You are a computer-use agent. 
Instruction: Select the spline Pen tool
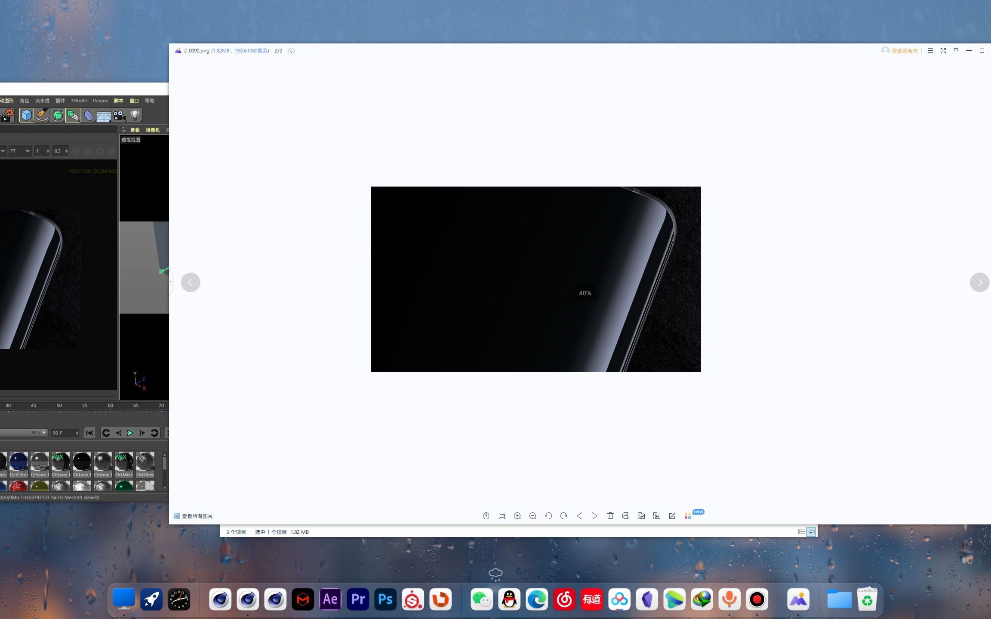coord(42,115)
